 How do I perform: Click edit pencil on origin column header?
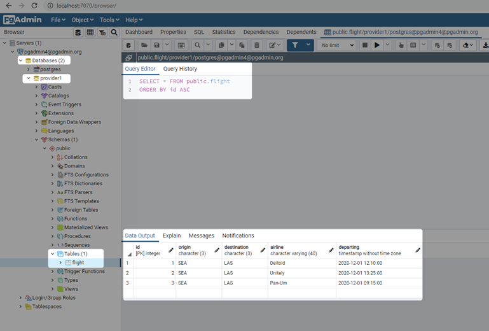tap(217, 250)
